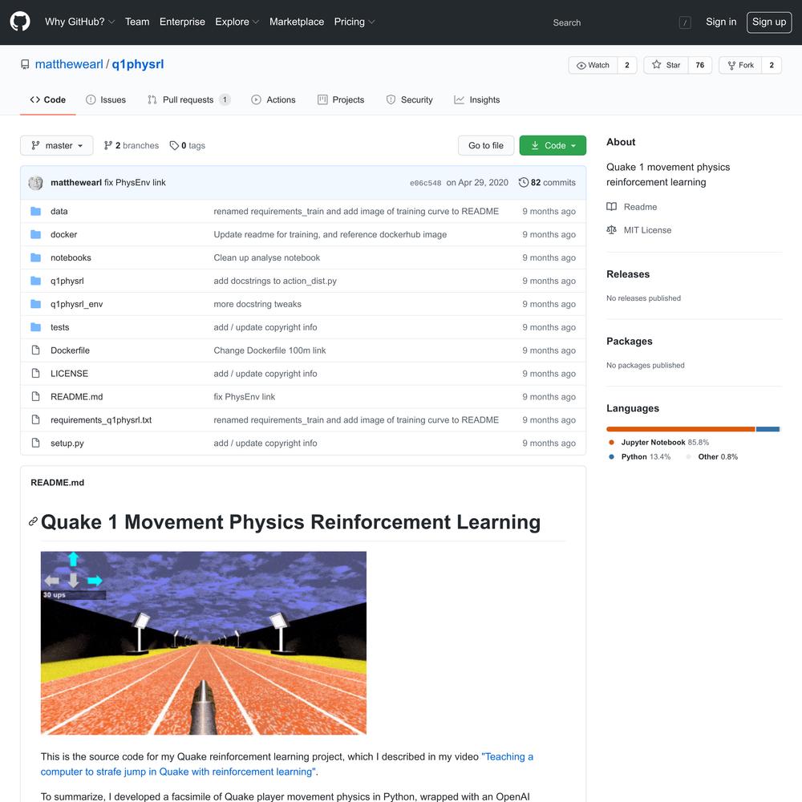The width and height of the screenshot is (802, 802).
Task: Expand the green Code download dropdown
Action: (x=553, y=146)
